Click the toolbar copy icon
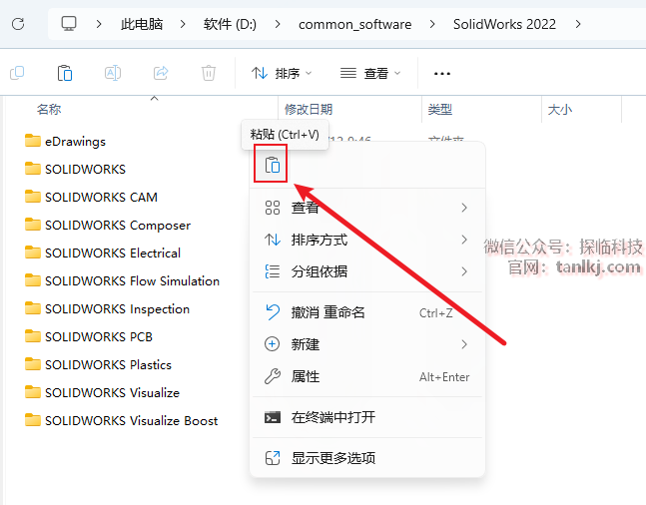 [x=17, y=73]
